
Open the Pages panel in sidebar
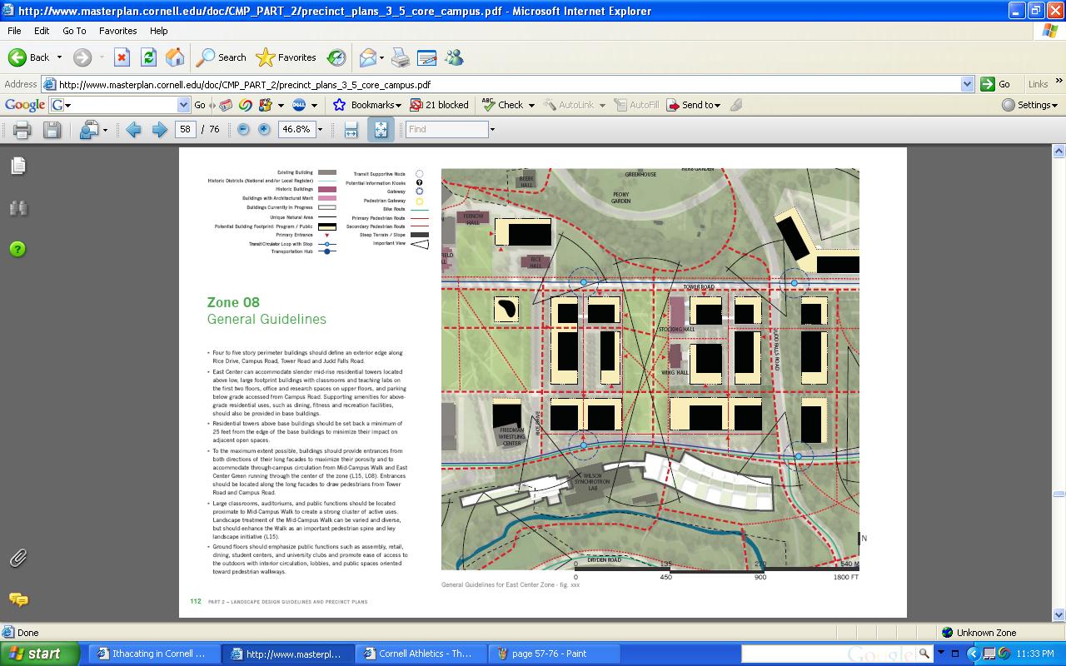(x=17, y=166)
